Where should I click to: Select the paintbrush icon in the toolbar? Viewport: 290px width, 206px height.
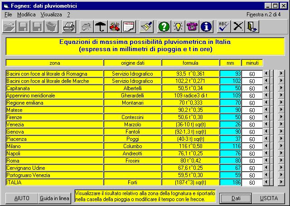point(146,27)
